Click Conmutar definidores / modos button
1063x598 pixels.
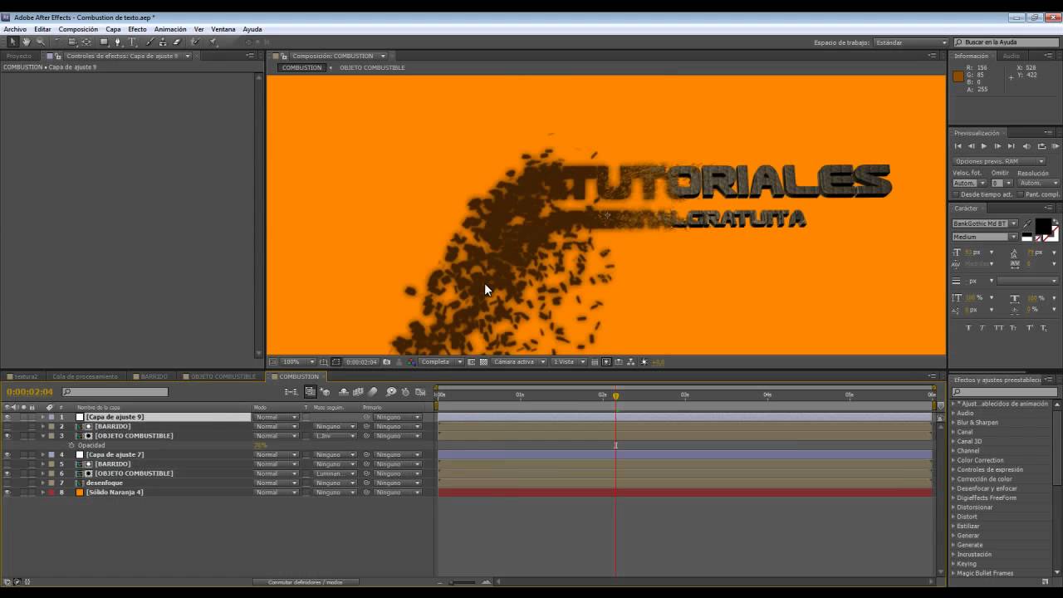click(305, 582)
